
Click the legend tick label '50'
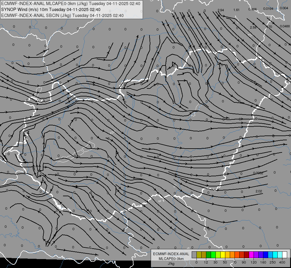coord(225,262)
